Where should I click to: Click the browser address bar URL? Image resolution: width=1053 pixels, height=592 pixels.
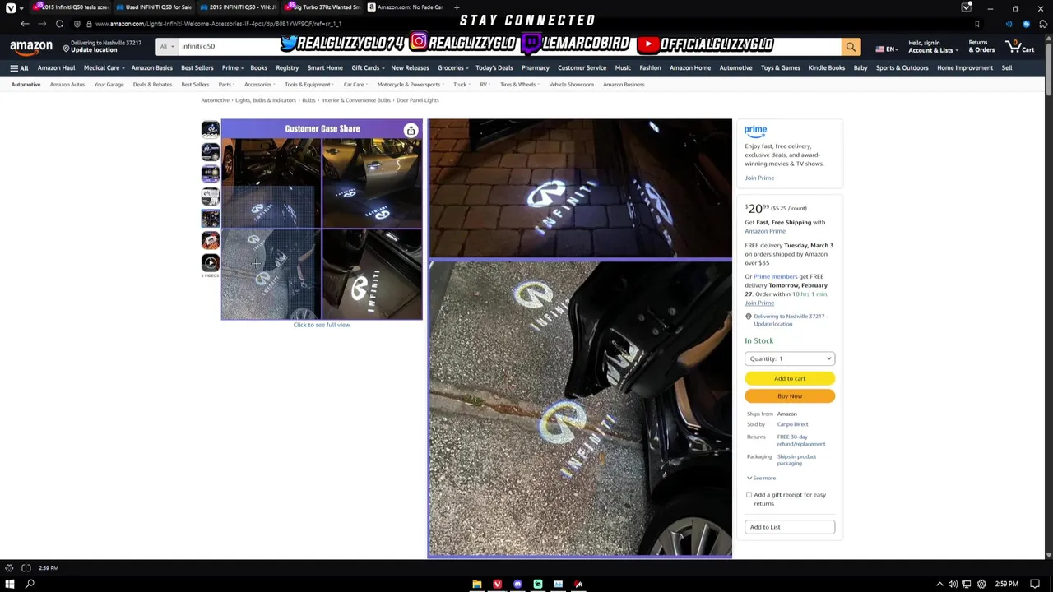pos(218,24)
